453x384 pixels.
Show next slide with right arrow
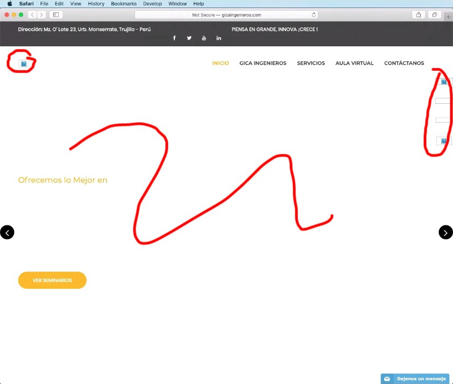click(446, 232)
